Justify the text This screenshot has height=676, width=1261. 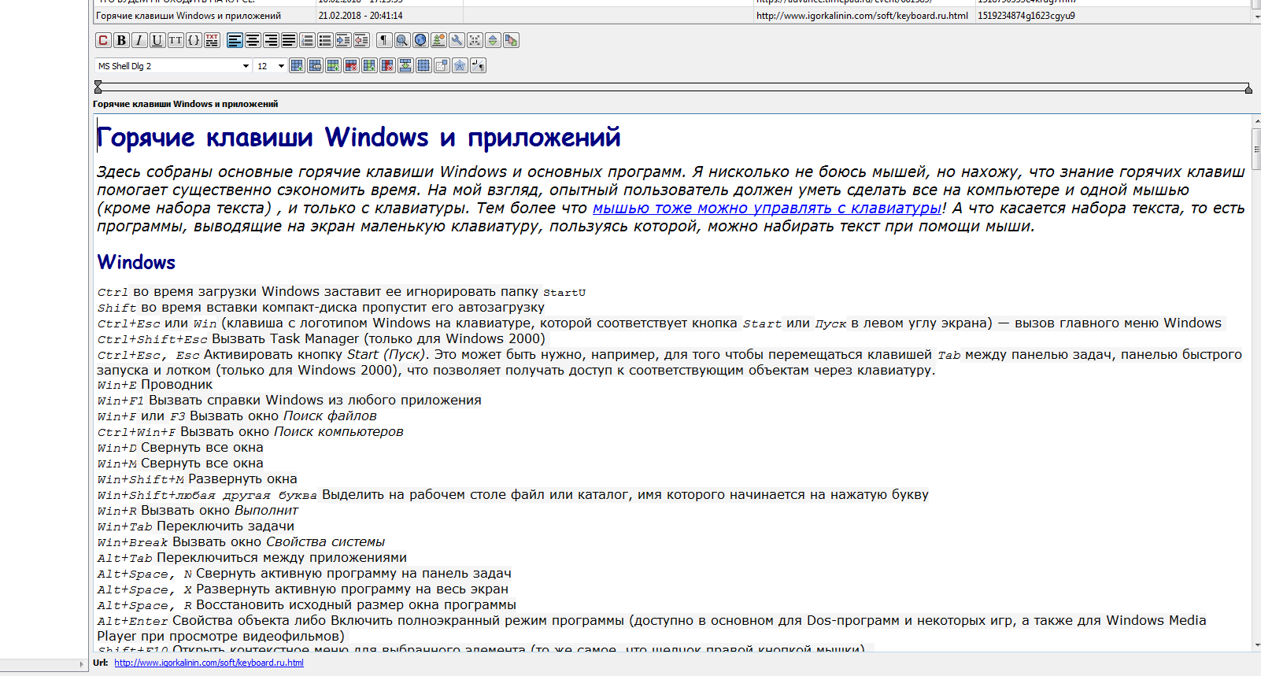tap(289, 40)
